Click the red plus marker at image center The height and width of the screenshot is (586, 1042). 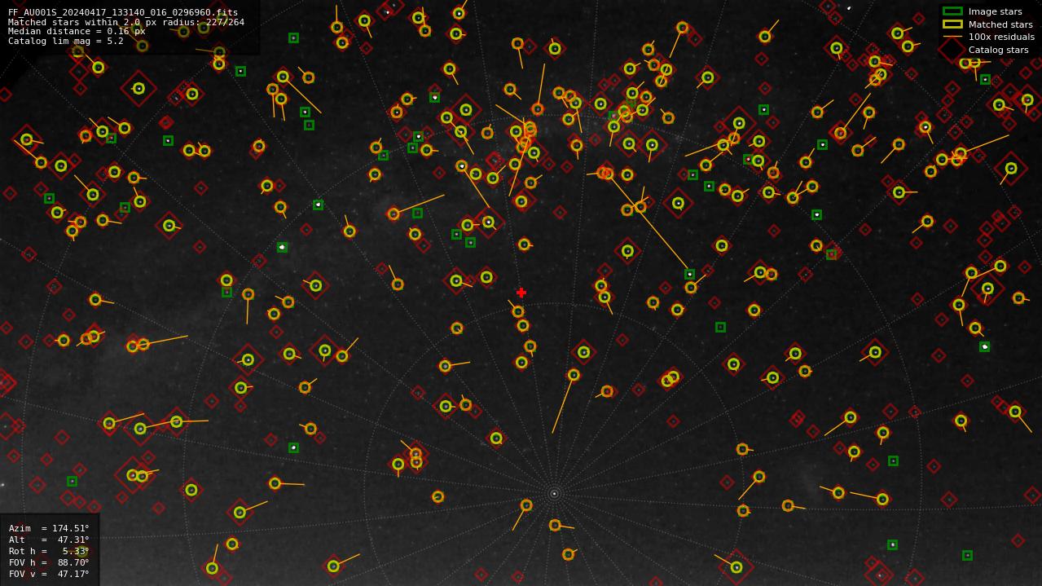coord(521,293)
